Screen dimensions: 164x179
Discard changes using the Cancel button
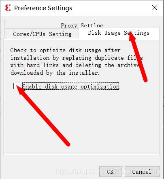(142, 171)
